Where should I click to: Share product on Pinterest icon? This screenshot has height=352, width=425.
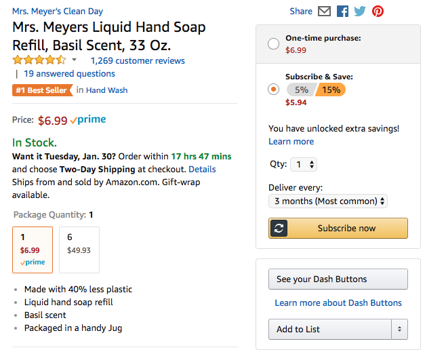(378, 11)
